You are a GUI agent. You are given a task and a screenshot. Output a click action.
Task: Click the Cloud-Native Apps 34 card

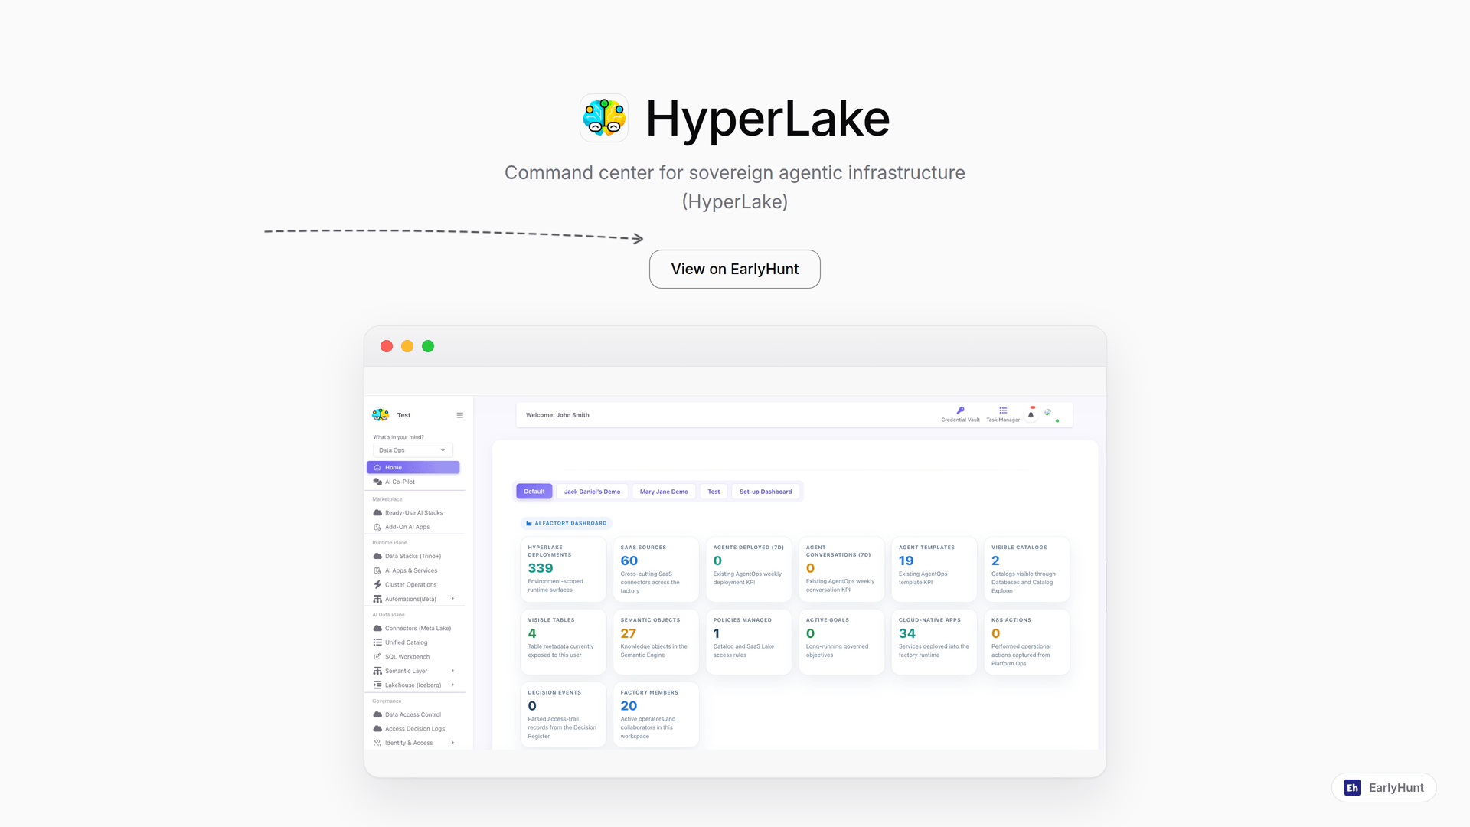[934, 642]
